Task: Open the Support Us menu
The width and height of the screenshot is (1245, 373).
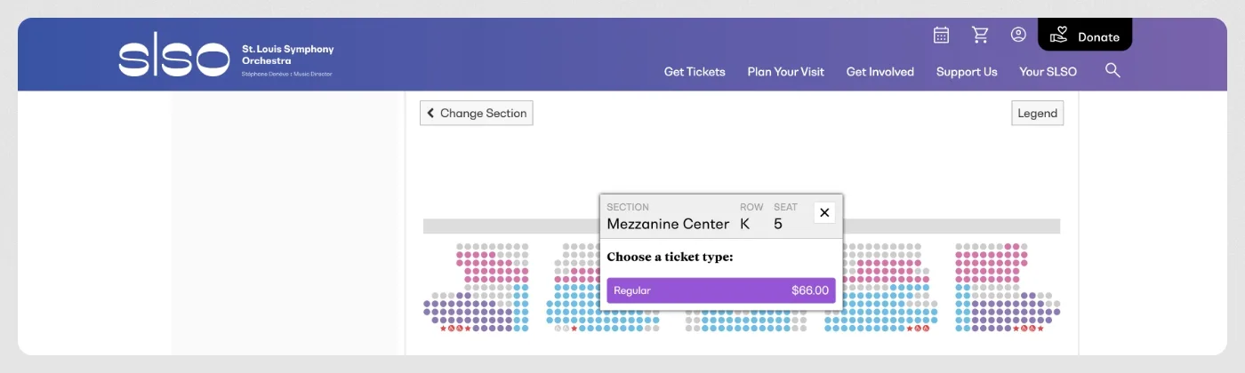Action: 967,72
